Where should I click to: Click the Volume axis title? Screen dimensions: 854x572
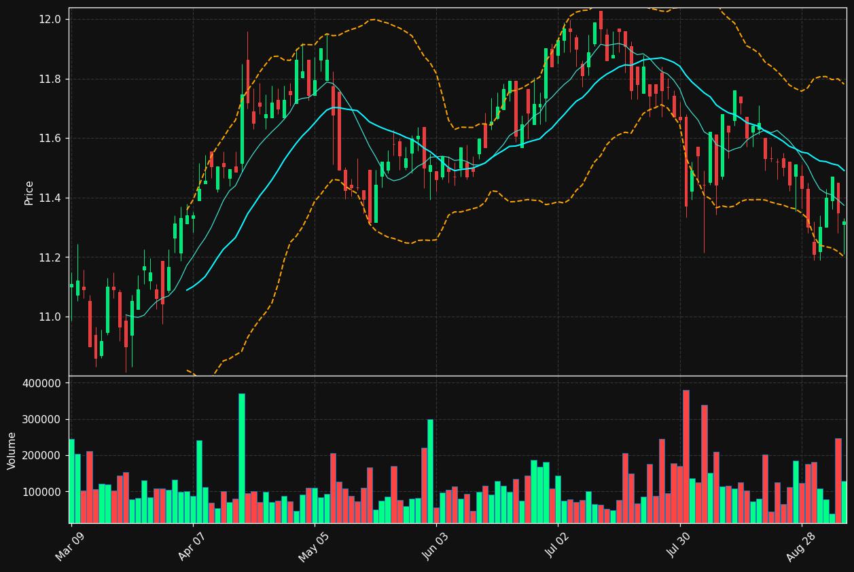pos(12,450)
